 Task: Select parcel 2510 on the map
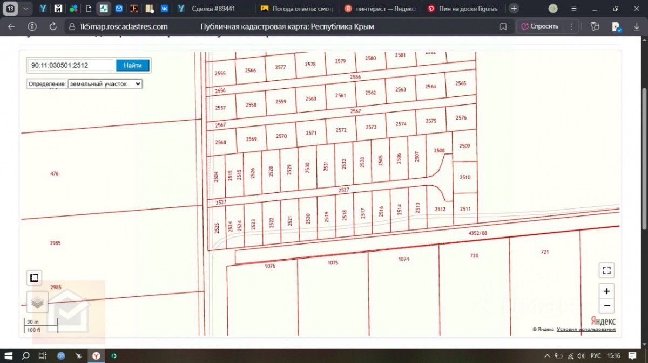coord(465,177)
